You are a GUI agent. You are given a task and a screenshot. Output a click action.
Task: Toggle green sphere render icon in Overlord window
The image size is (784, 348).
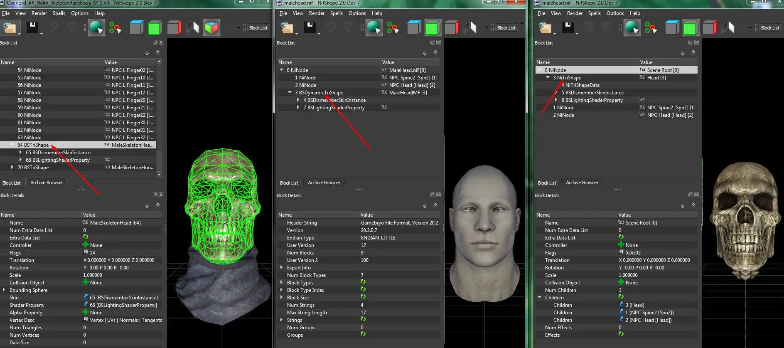[96, 28]
